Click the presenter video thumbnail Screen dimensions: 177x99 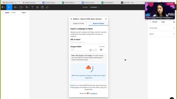coord(160,11)
